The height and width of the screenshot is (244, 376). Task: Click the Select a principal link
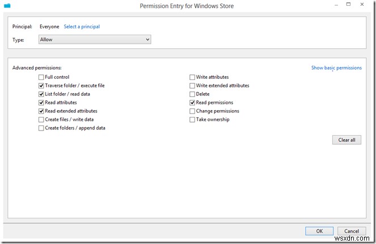tap(82, 27)
